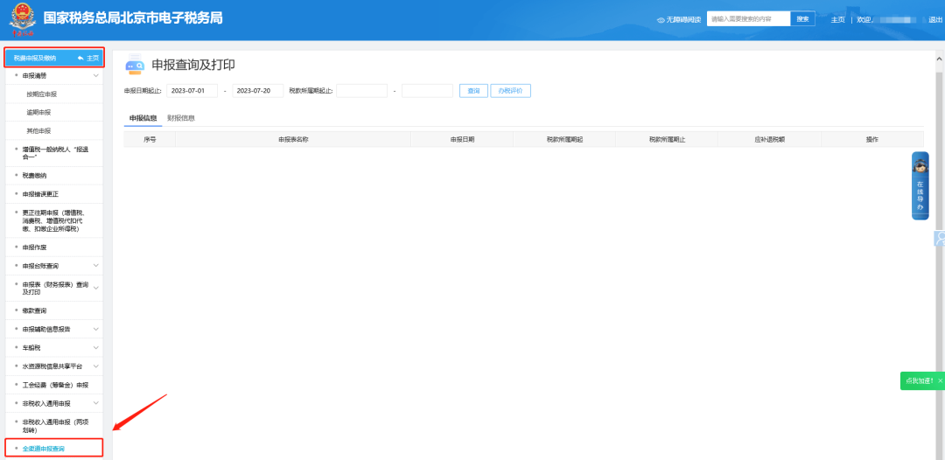Image resolution: width=945 pixels, height=460 pixels.
Task: Switch to the 财报信息 tab
Action: [181, 118]
